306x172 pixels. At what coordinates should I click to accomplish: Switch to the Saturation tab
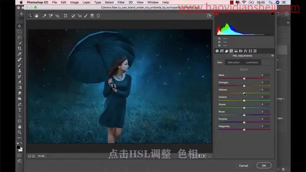(234, 63)
